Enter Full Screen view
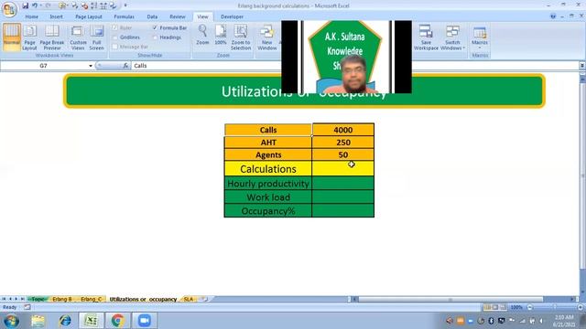 (96, 37)
